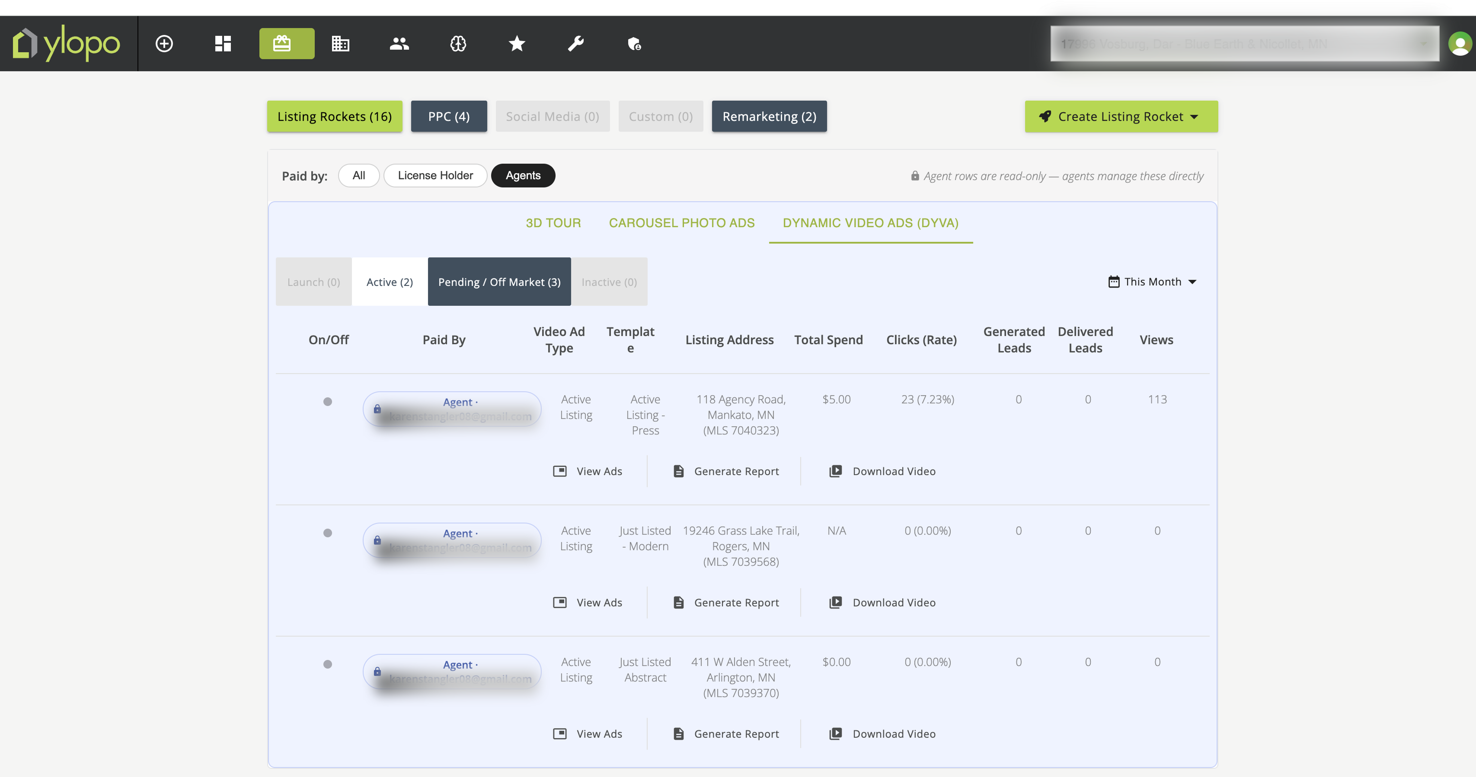Click Generate Report text for 118 Agency Road

coord(736,471)
